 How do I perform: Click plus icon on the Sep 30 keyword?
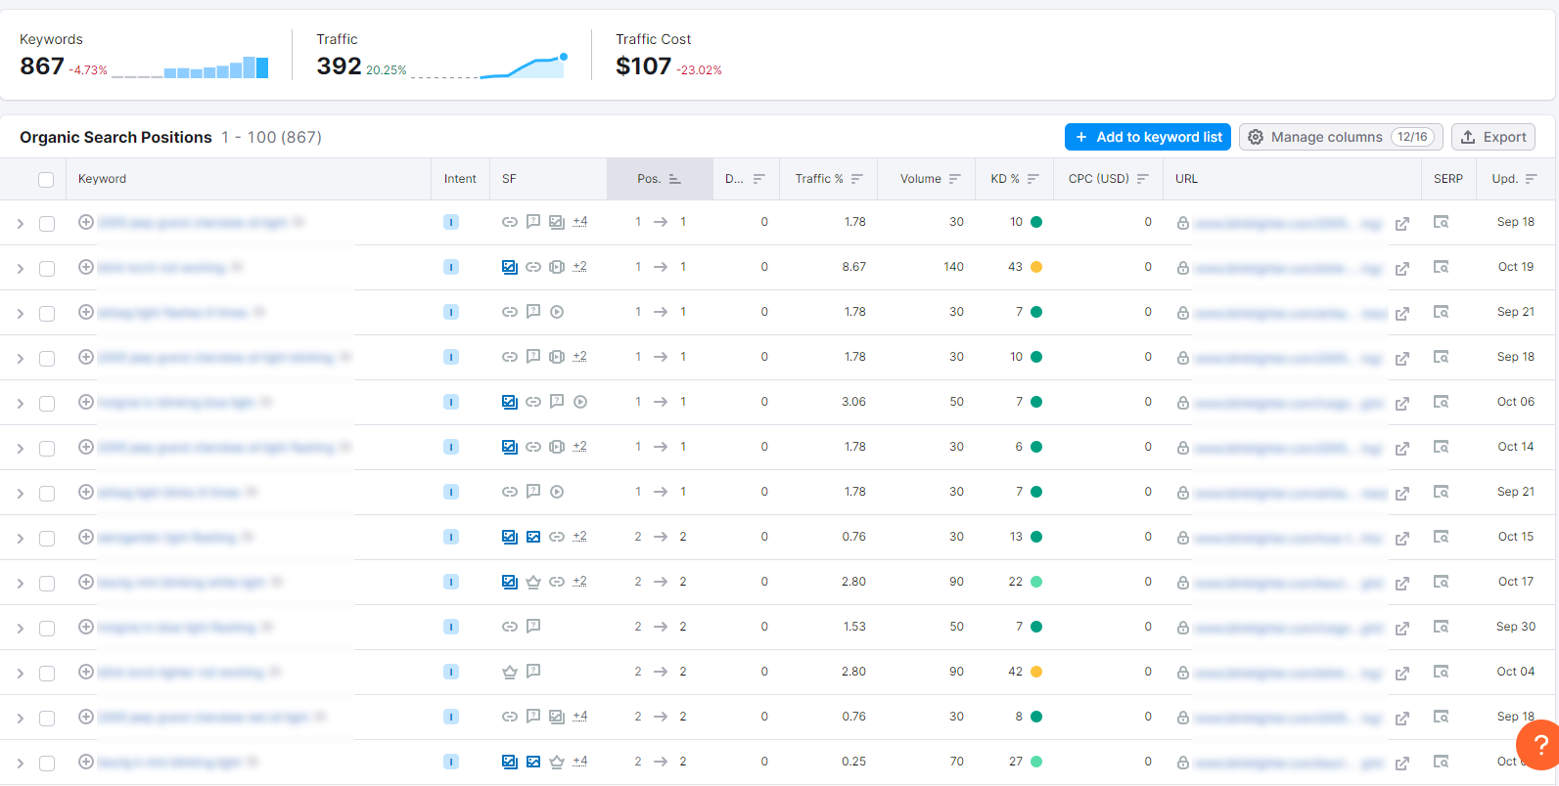pyautogui.click(x=86, y=627)
